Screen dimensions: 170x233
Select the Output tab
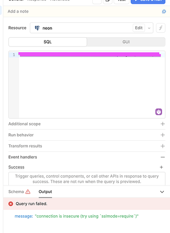pos(45,192)
